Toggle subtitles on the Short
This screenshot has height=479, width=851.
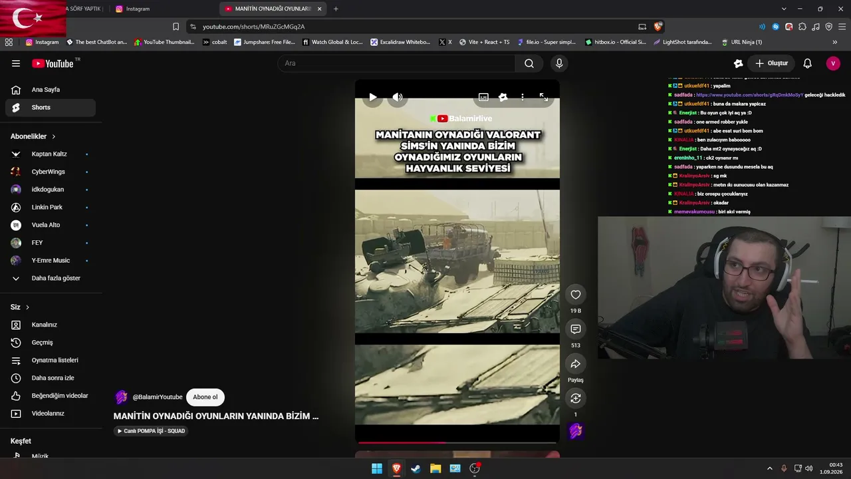[x=483, y=97]
